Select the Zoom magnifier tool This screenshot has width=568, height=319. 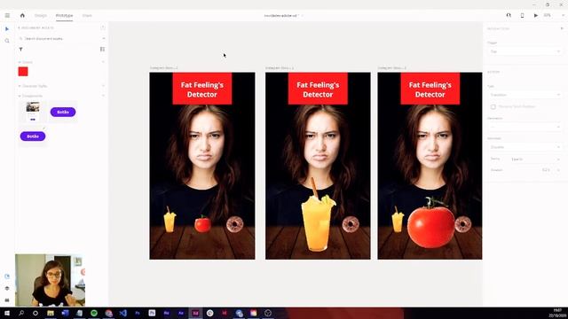[7, 41]
